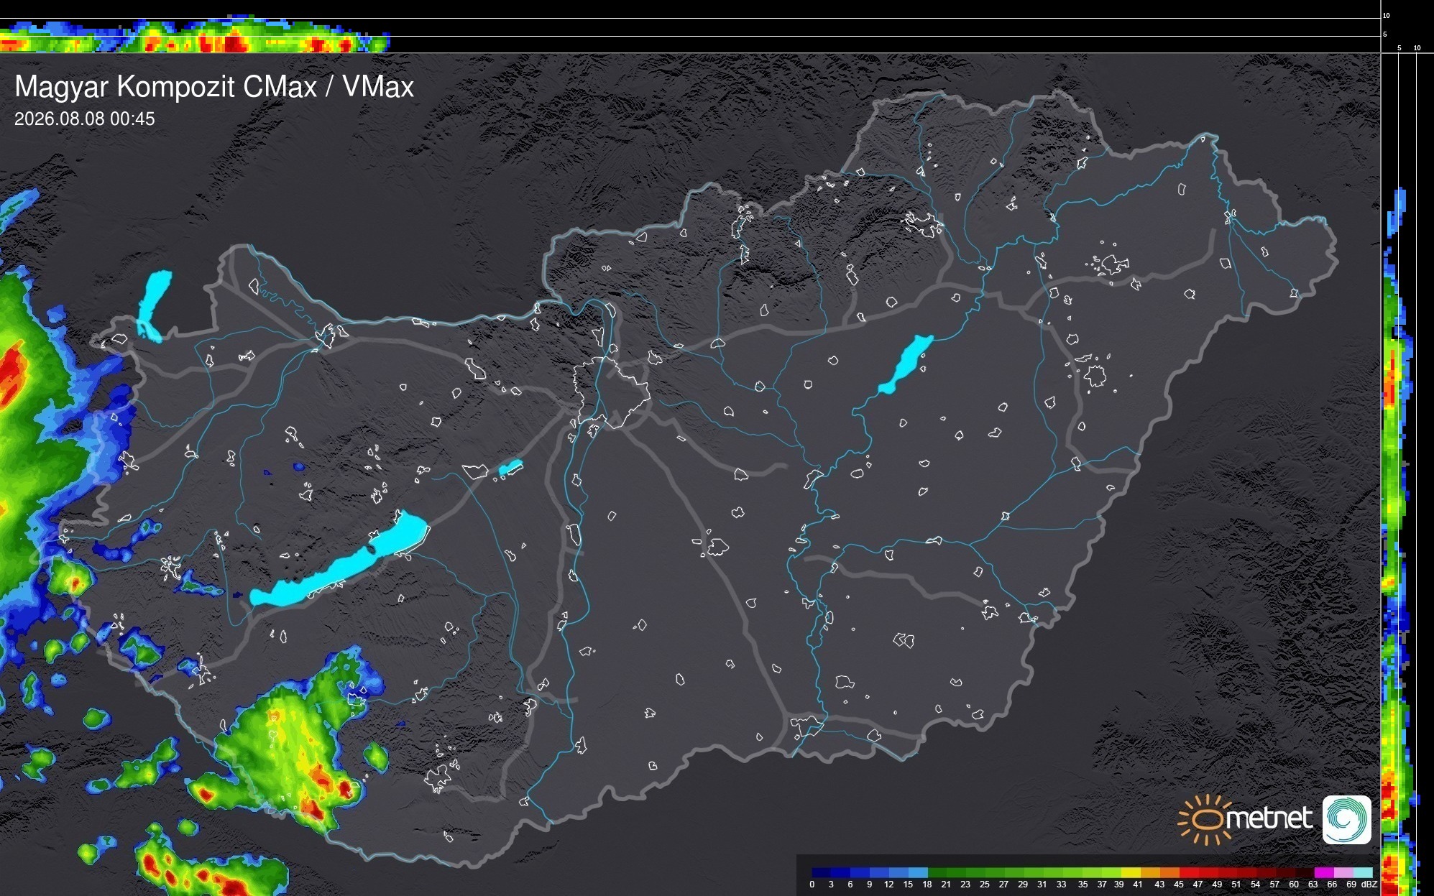Click the 'dBZ' unit label in legend
Viewport: 1434px width, 896px height.
(x=1369, y=885)
